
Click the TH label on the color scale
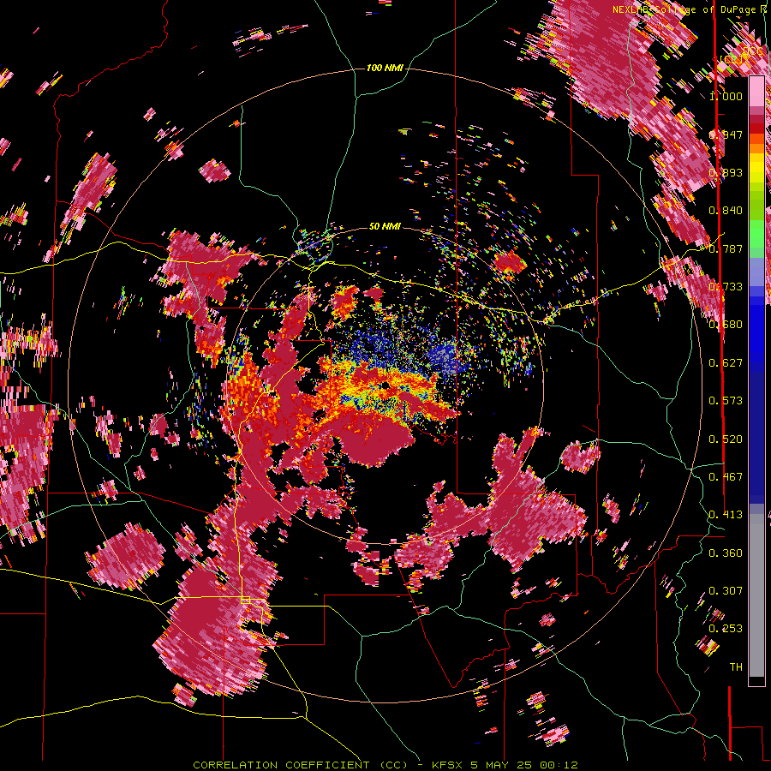736,667
